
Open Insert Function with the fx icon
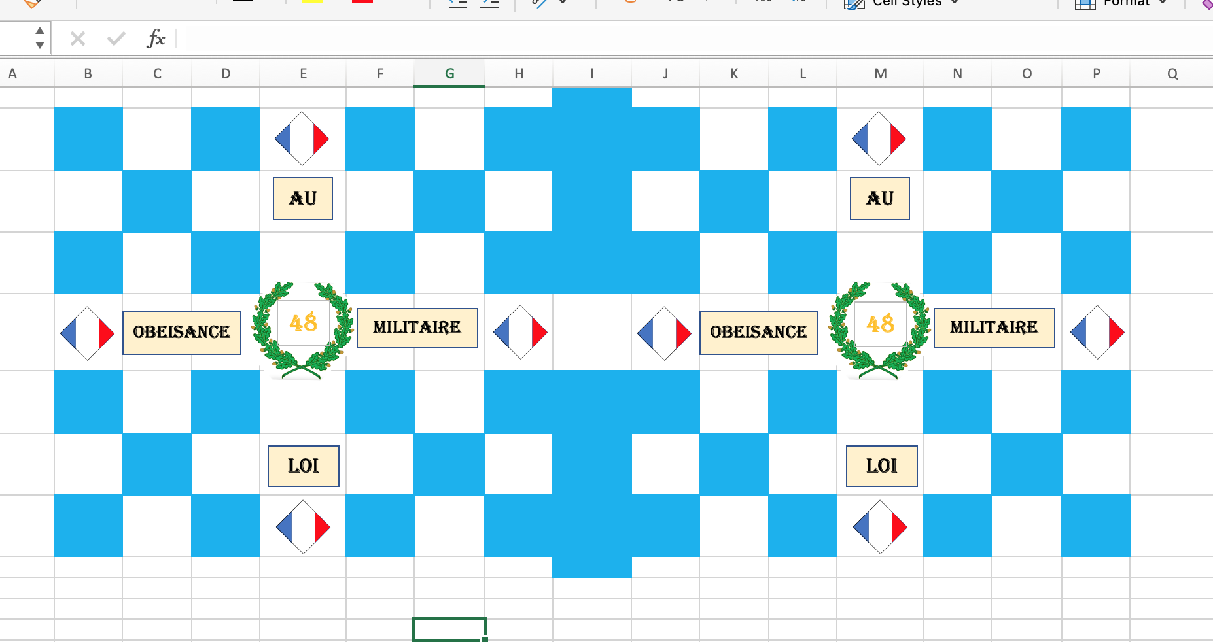point(156,39)
